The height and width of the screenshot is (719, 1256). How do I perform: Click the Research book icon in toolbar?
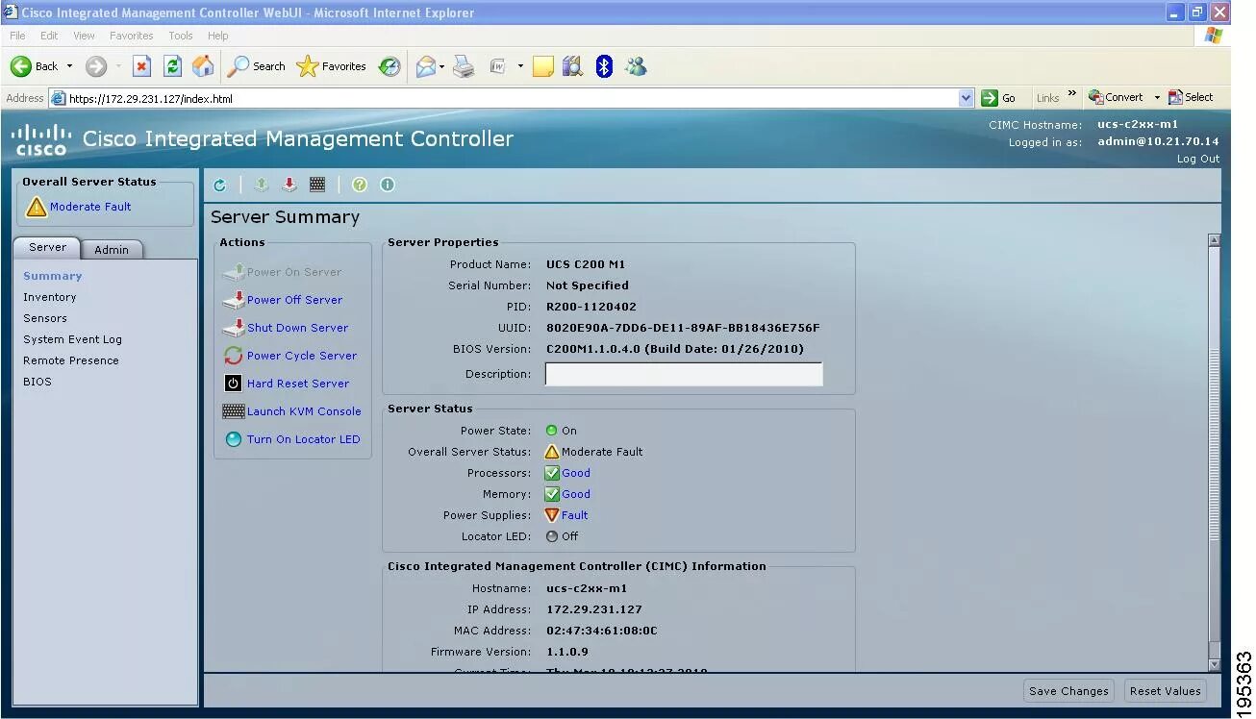pyautogui.click(x=572, y=66)
